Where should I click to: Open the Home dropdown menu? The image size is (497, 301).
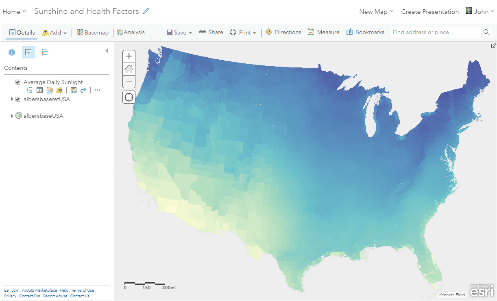click(x=14, y=11)
